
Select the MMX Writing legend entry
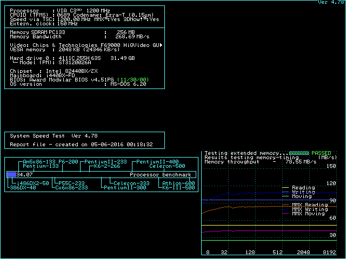tap(309, 209)
